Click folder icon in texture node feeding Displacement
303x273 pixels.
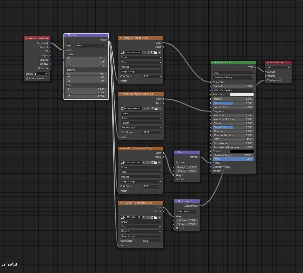156,217
